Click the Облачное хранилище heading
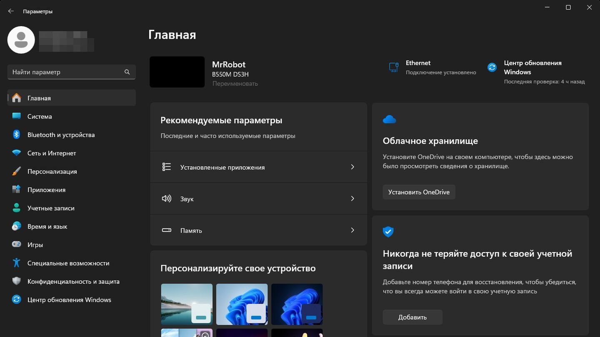Viewport: 600px width, 337px height. [x=430, y=141]
